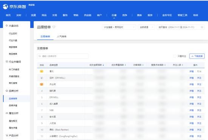Sort by 搜索点击指数 column arrow
This screenshot has height=140, width=208.
[165, 65]
